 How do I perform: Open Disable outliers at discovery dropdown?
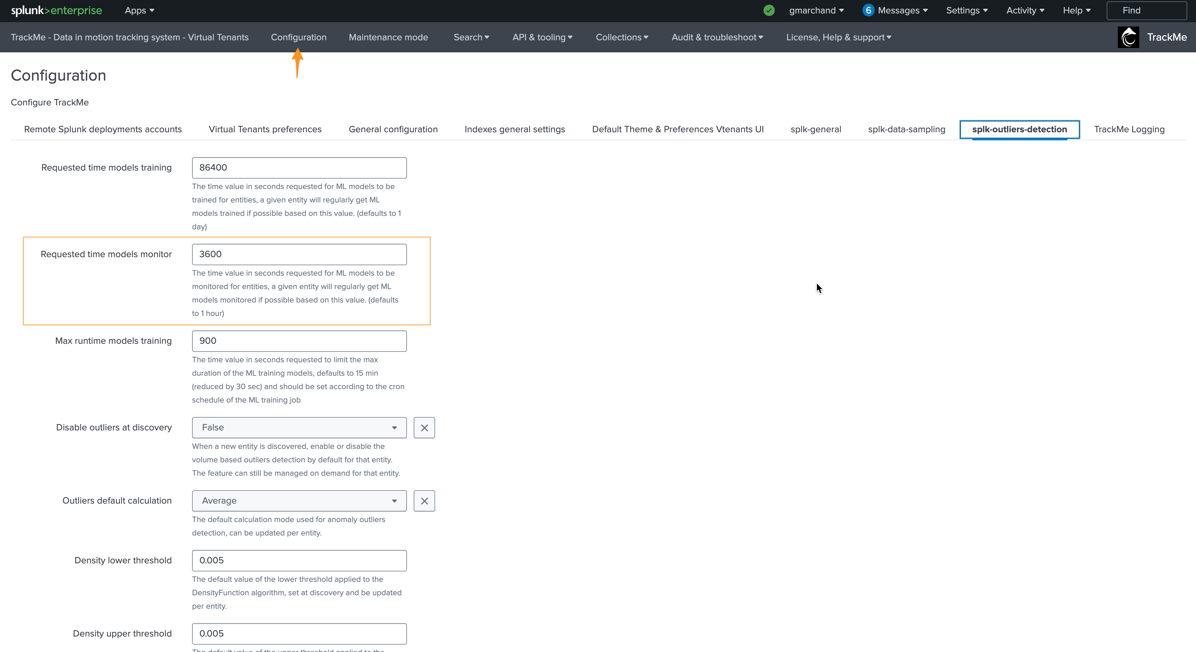click(300, 428)
